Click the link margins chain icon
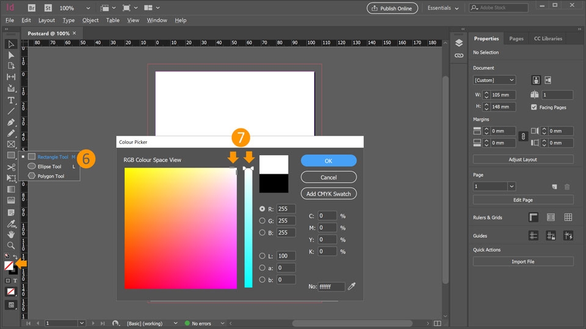 (x=522, y=136)
